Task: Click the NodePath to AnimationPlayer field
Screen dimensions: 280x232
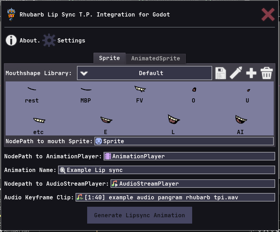Action: tap(189, 156)
